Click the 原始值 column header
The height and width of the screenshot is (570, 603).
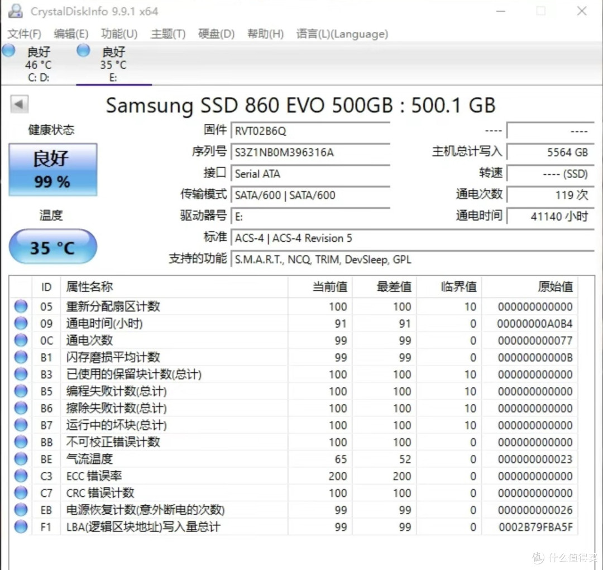[529, 287]
